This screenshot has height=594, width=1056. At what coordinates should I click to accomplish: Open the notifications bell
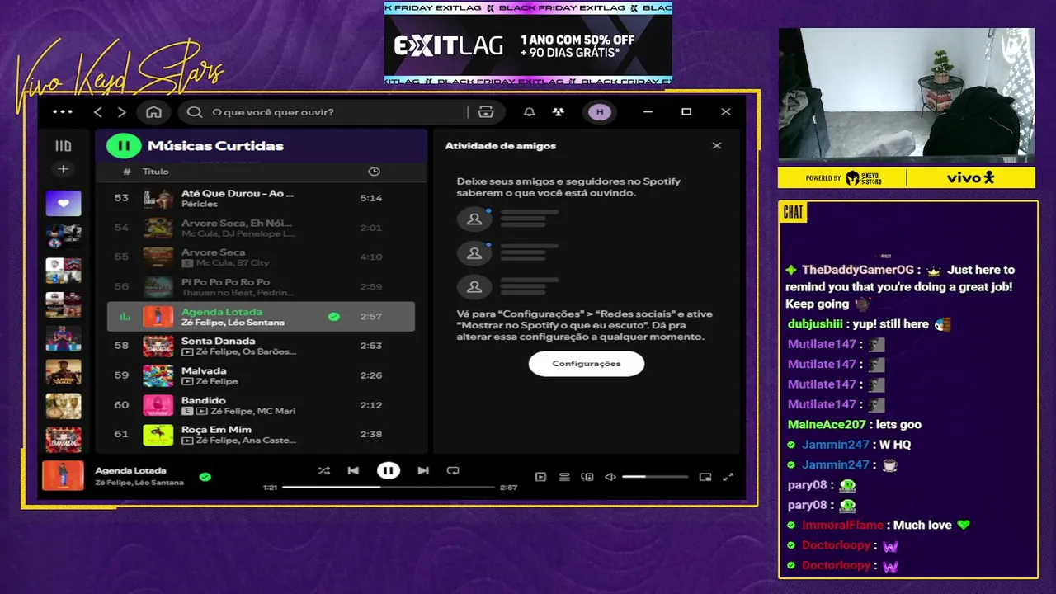pos(530,112)
